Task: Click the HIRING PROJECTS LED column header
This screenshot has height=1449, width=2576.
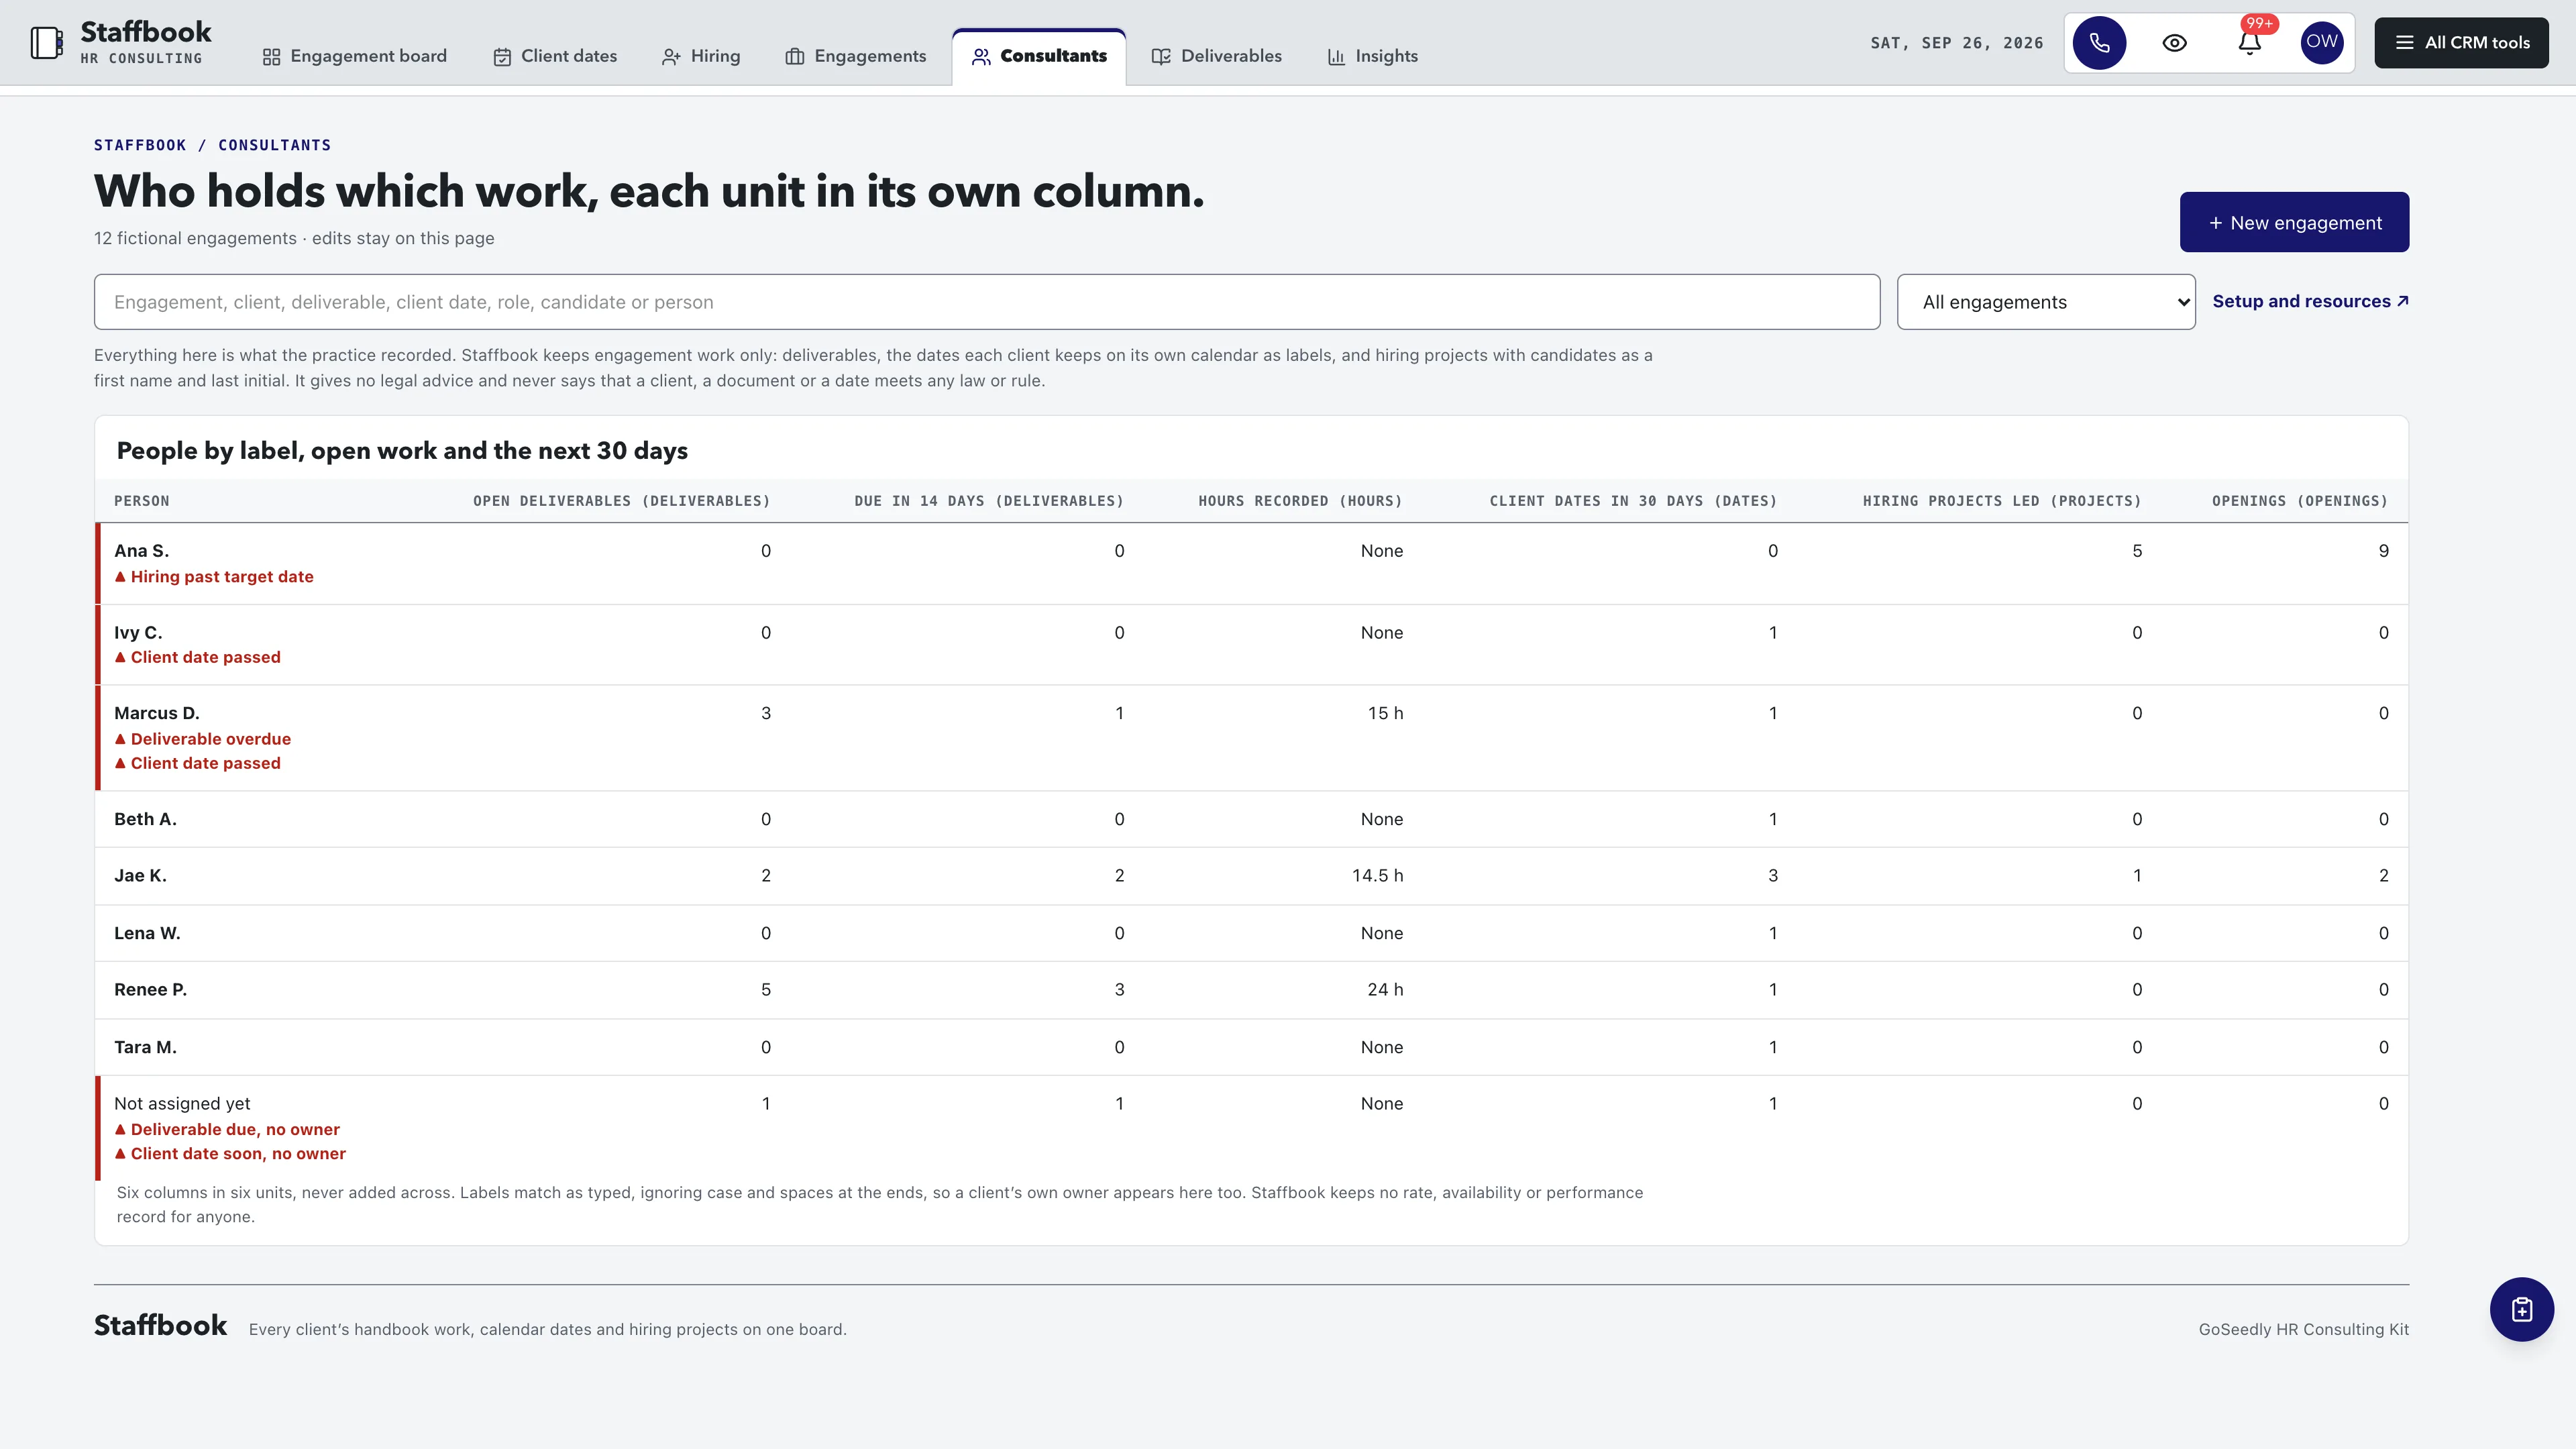Action: tap(2002, 501)
